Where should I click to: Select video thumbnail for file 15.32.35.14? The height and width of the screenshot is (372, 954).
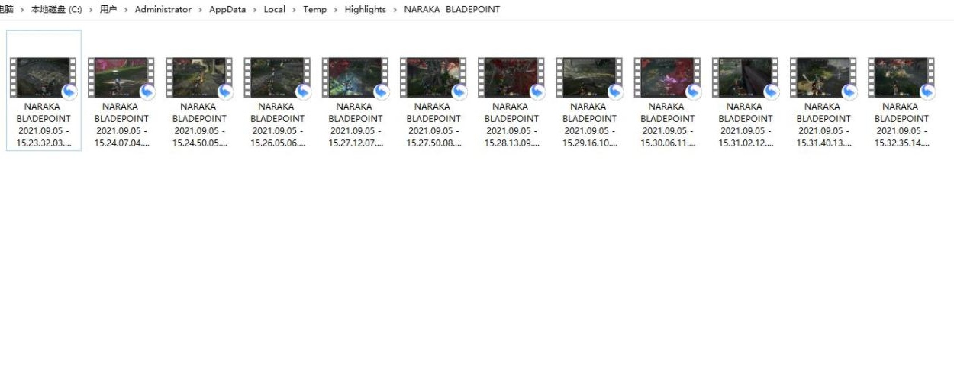click(x=901, y=77)
